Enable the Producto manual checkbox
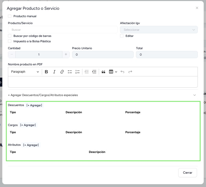The width and height of the screenshot is (206, 187). 9,16
